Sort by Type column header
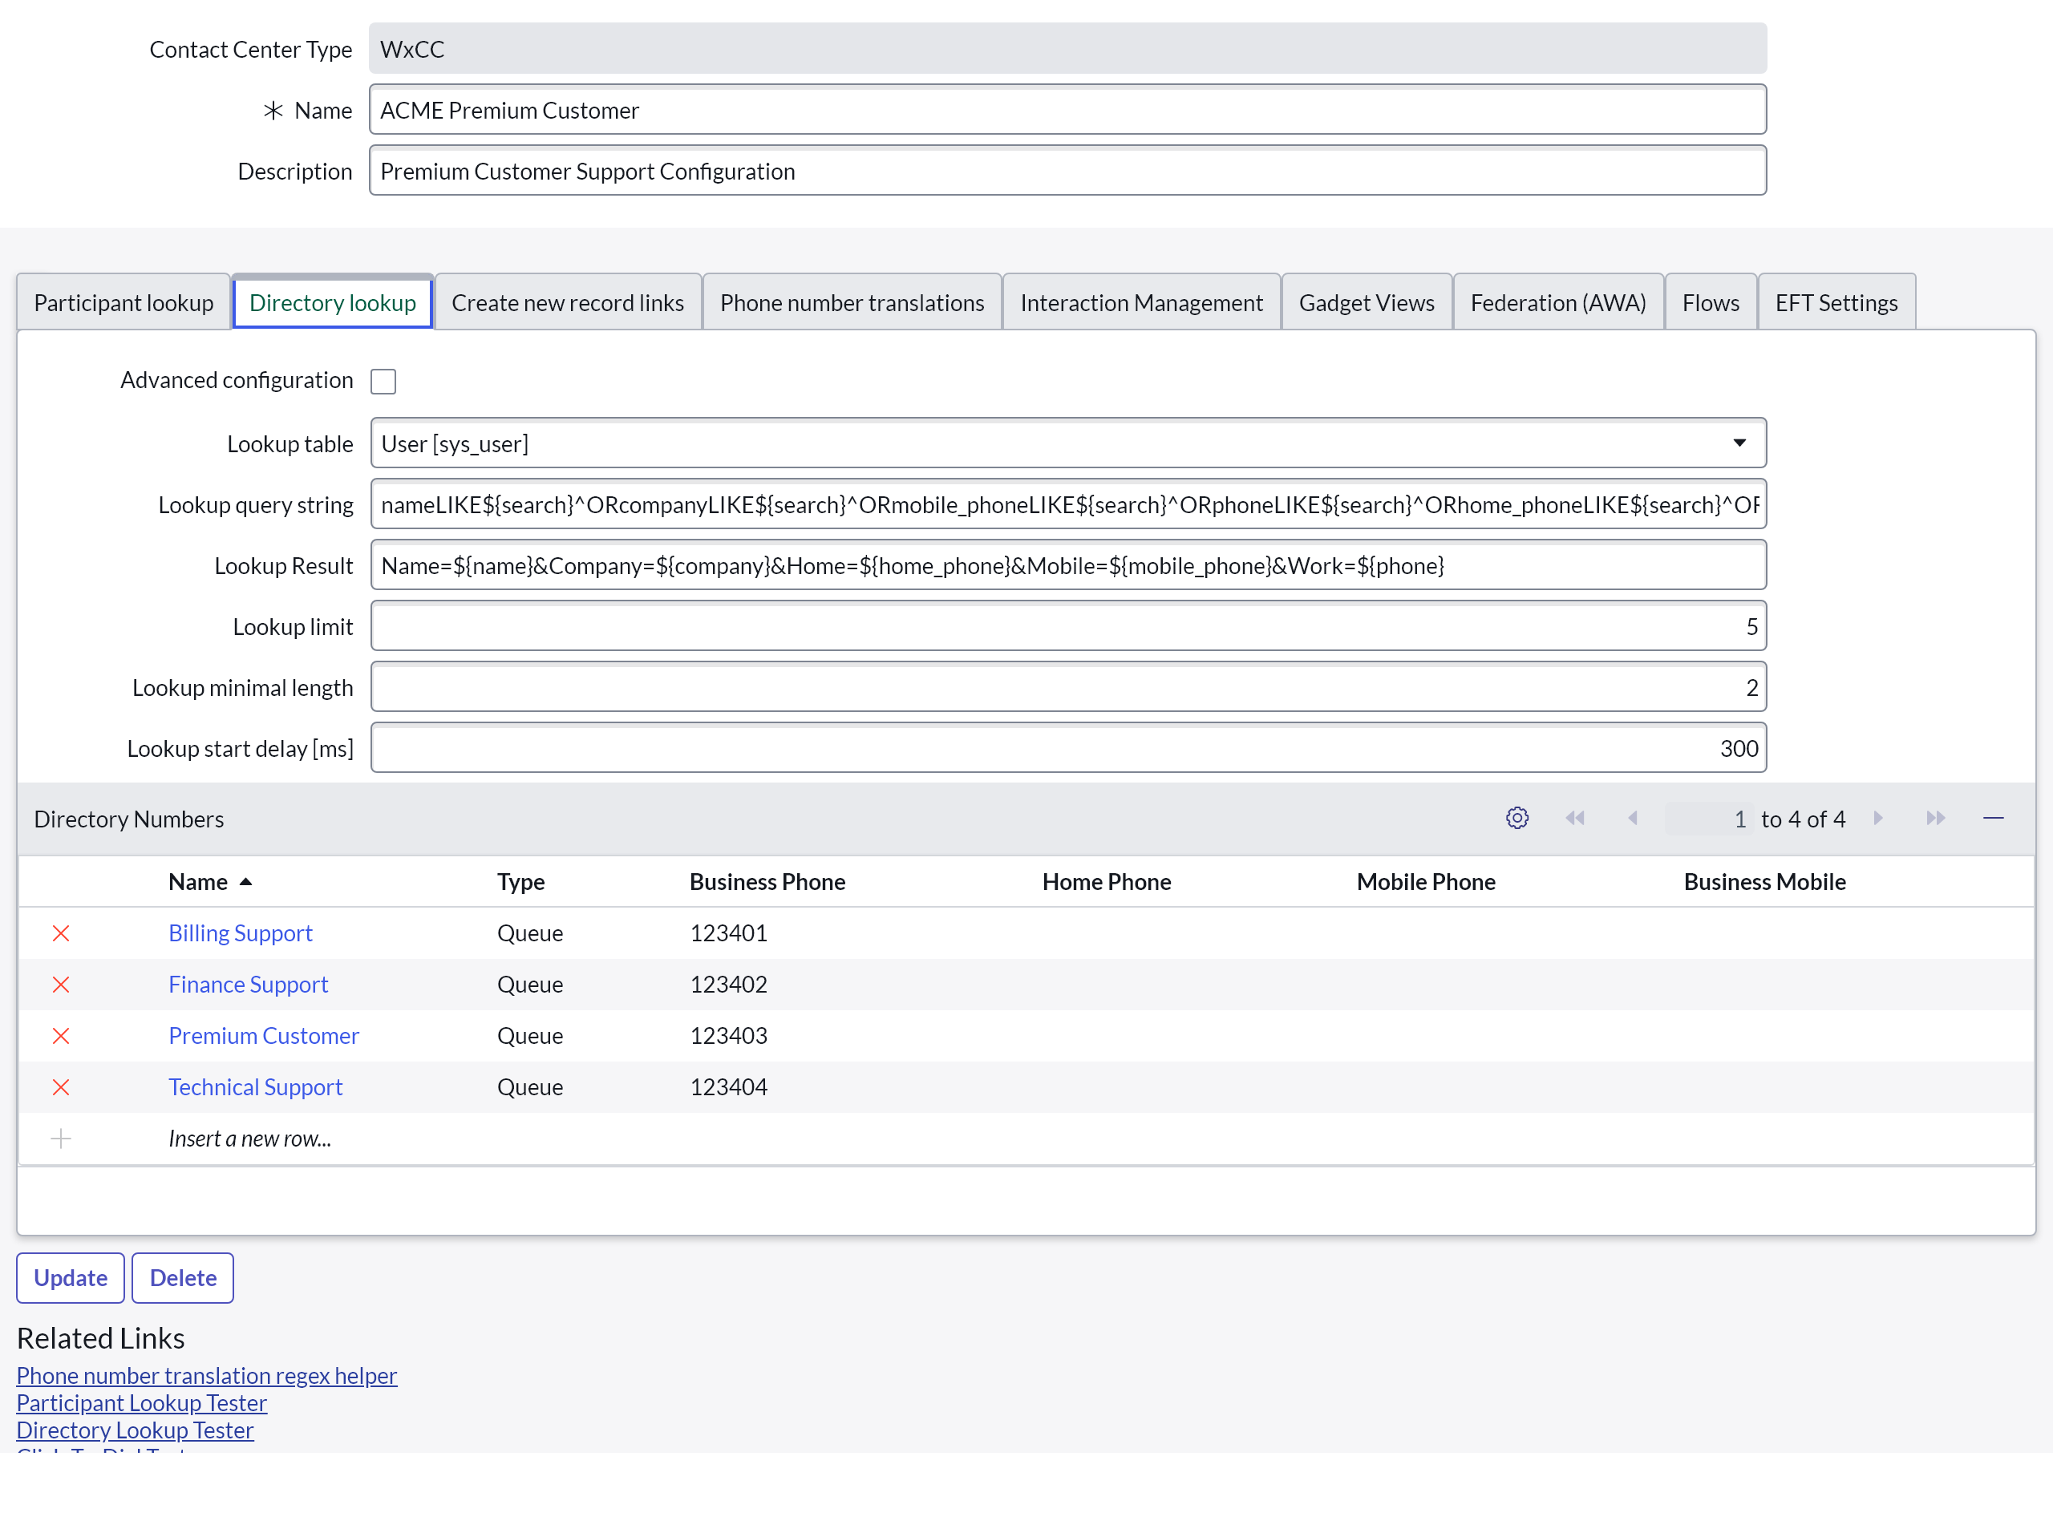The height and width of the screenshot is (1525, 2053). [520, 882]
